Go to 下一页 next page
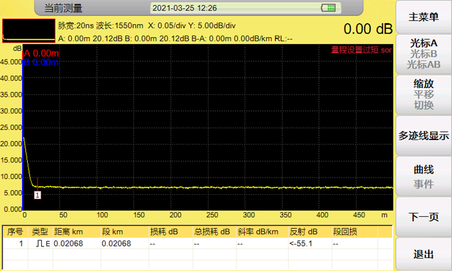This screenshot has width=452, height=271. tap(424, 217)
